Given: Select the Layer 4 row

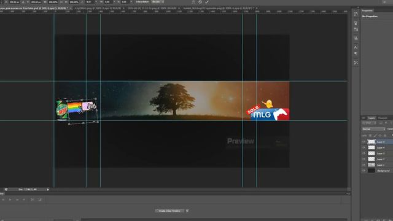Looking at the screenshot, I should coord(376,147).
